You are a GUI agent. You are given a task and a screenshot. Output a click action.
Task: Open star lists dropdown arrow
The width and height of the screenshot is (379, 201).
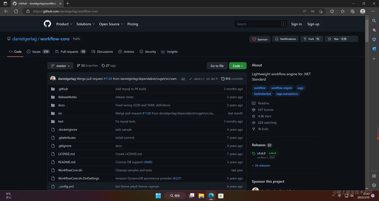pyautogui.click(x=354, y=39)
